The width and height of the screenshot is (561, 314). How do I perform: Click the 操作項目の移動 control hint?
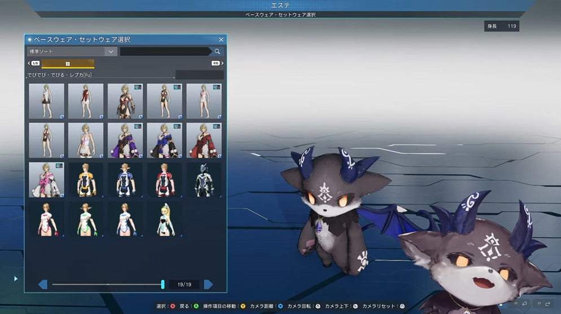click(x=224, y=306)
